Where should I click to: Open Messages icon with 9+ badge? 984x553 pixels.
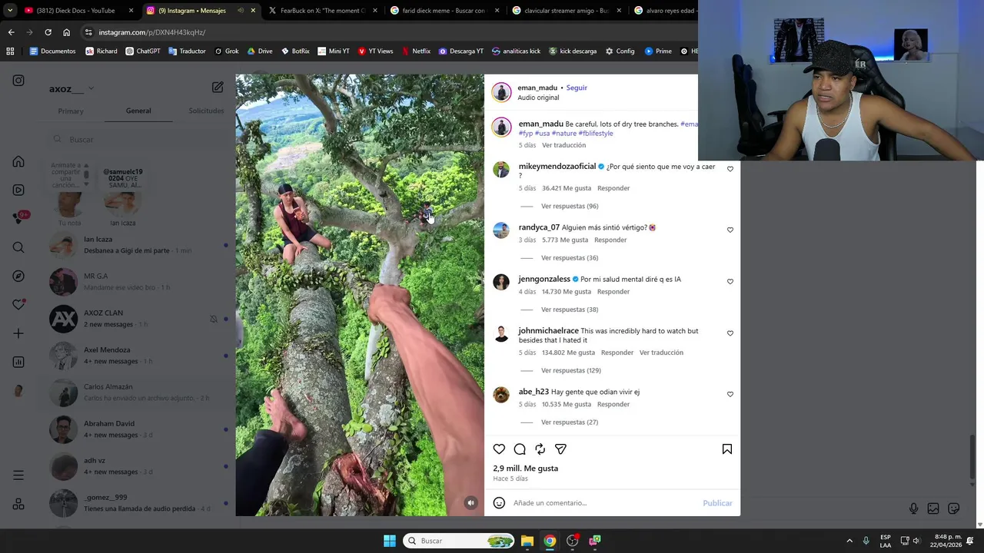click(x=20, y=218)
